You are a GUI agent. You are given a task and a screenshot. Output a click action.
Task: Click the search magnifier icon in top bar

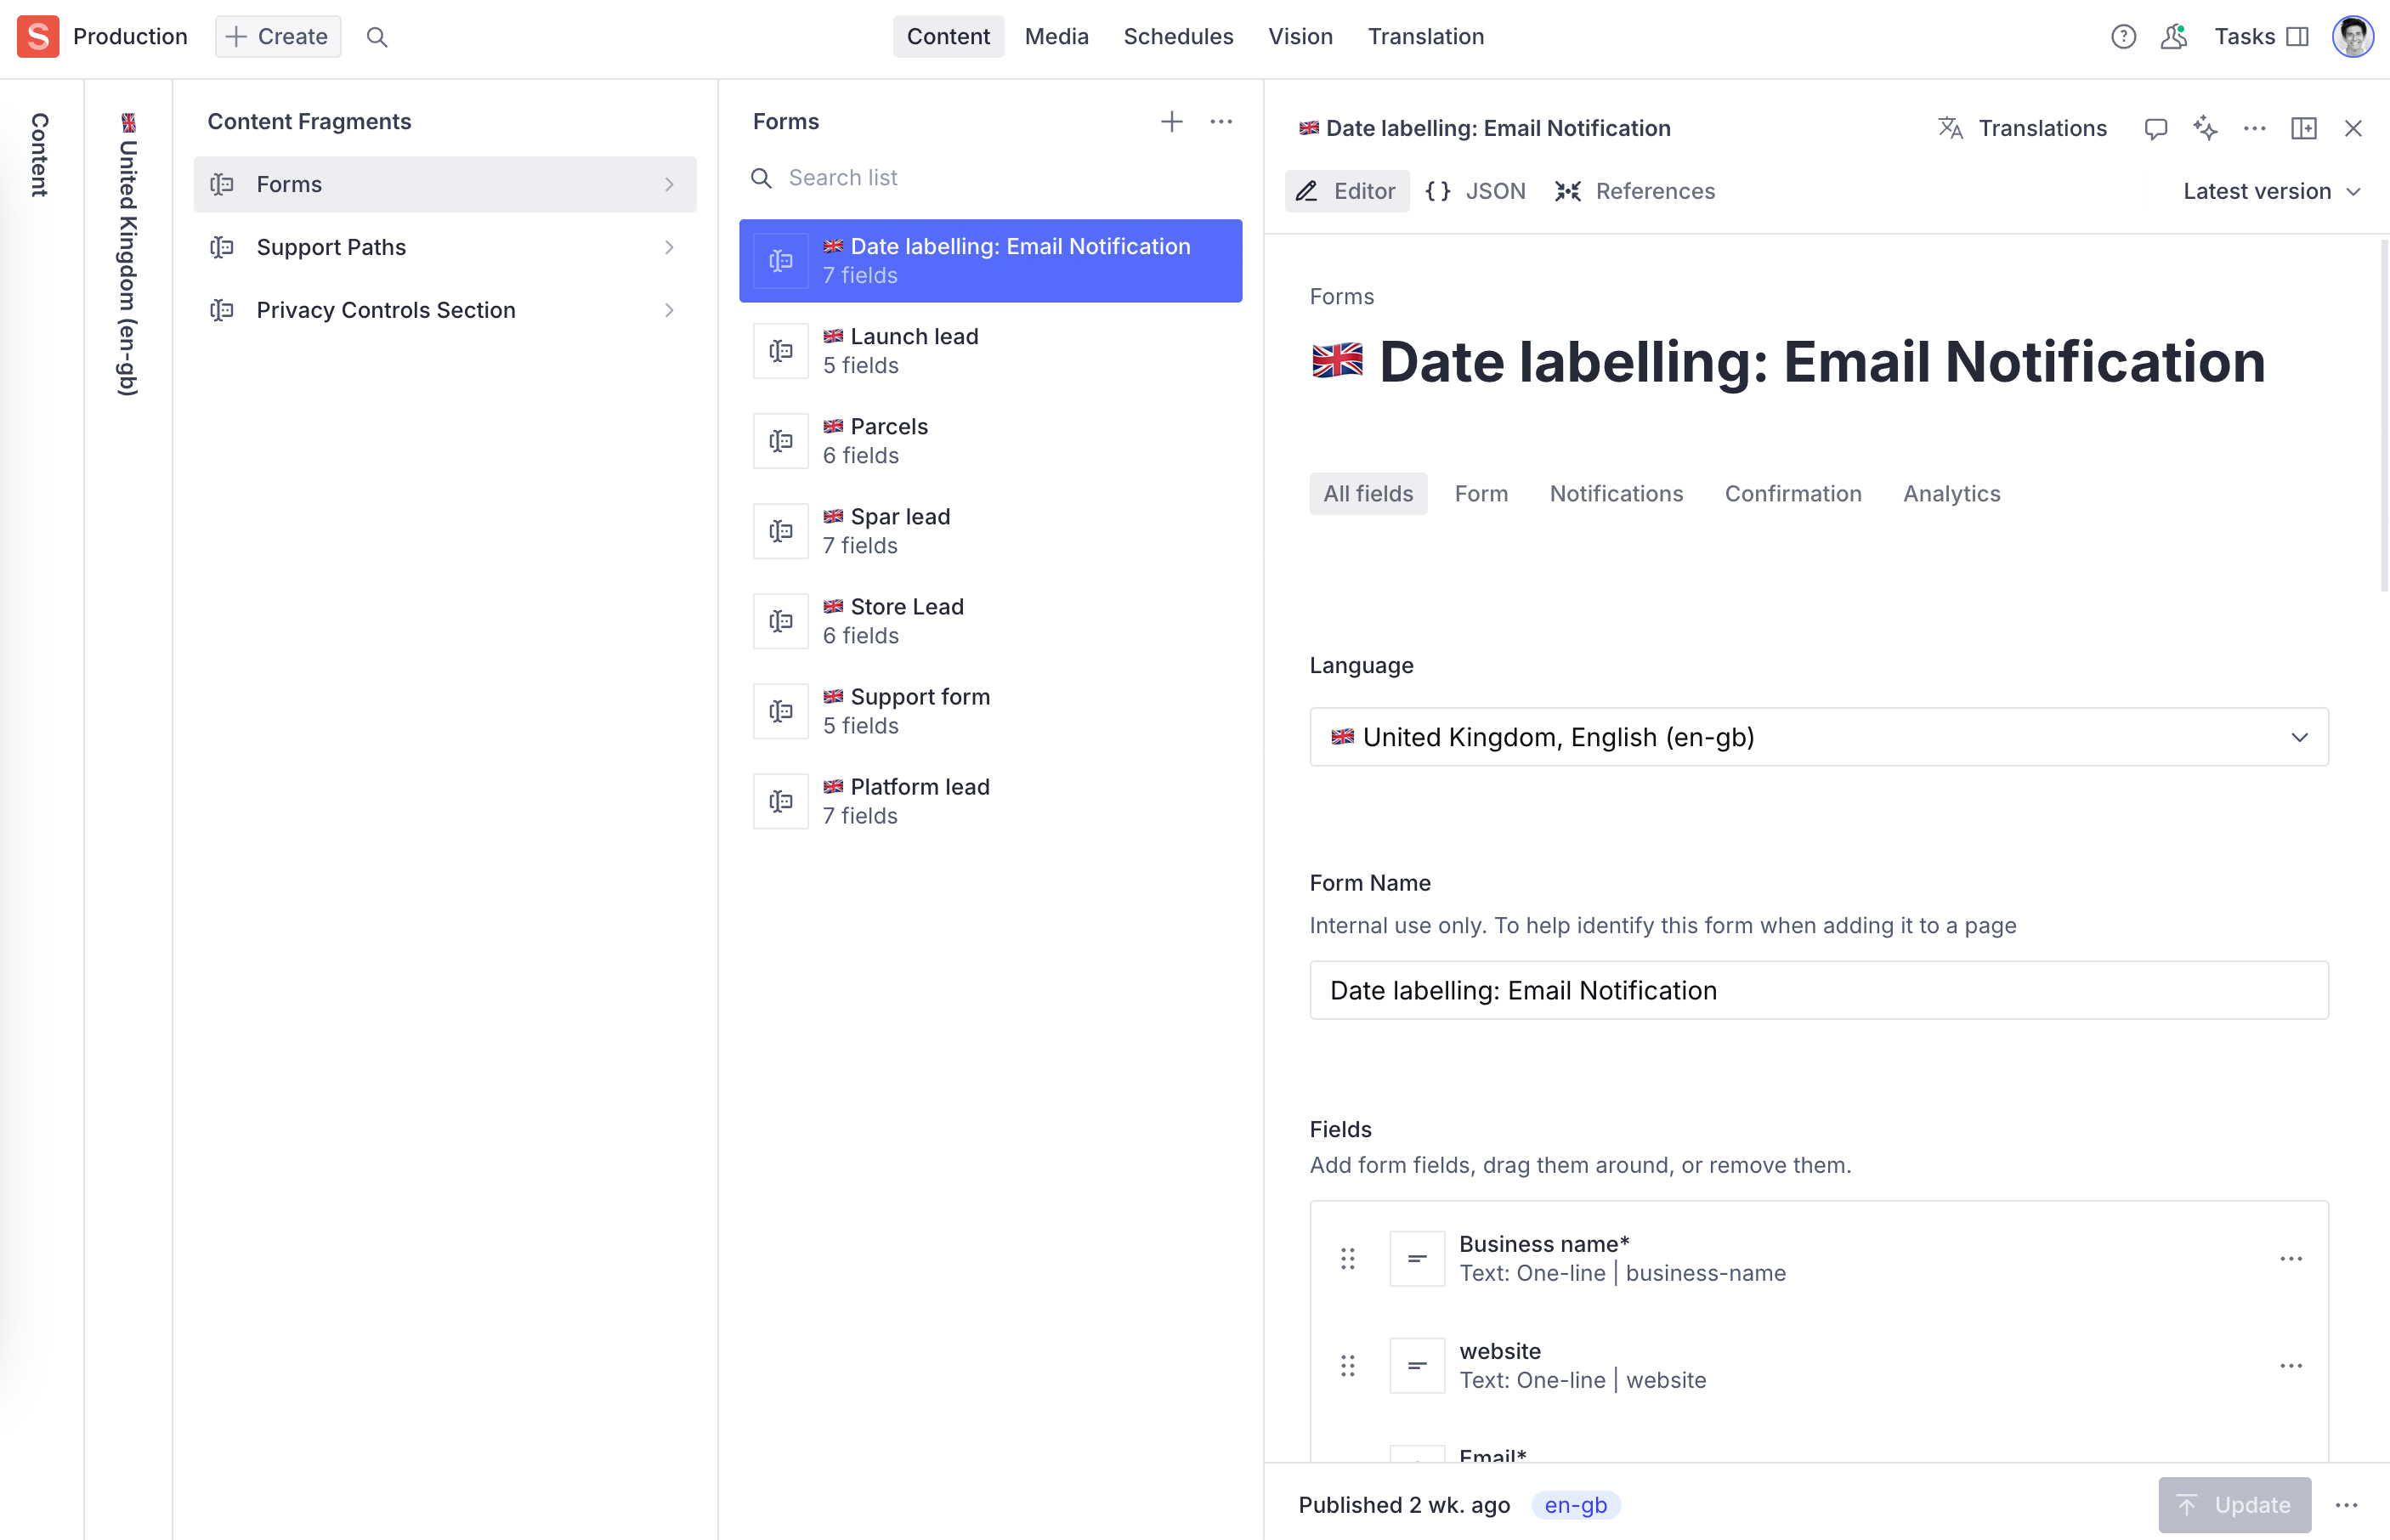pyautogui.click(x=377, y=37)
